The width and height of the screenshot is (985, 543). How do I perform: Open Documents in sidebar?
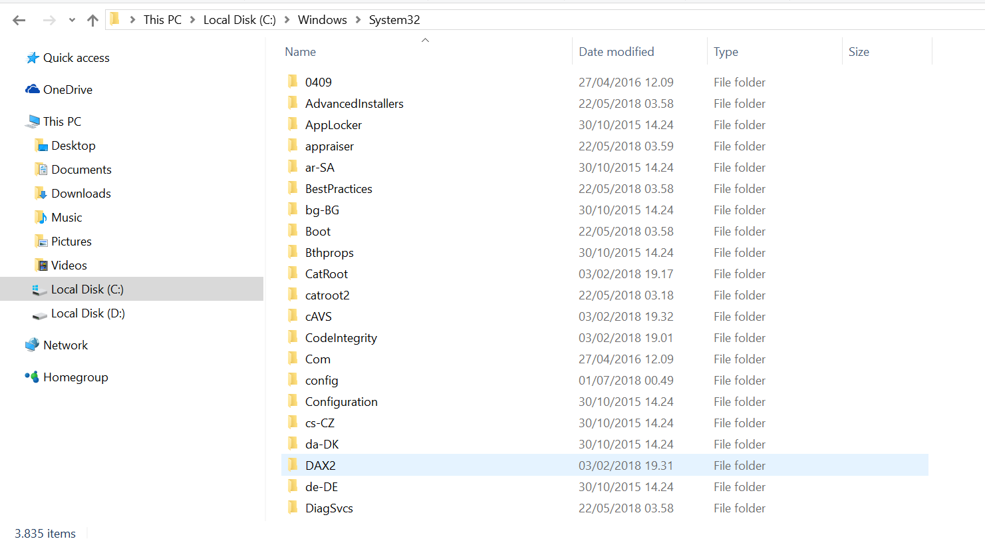pyautogui.click(x=82, y=170)
